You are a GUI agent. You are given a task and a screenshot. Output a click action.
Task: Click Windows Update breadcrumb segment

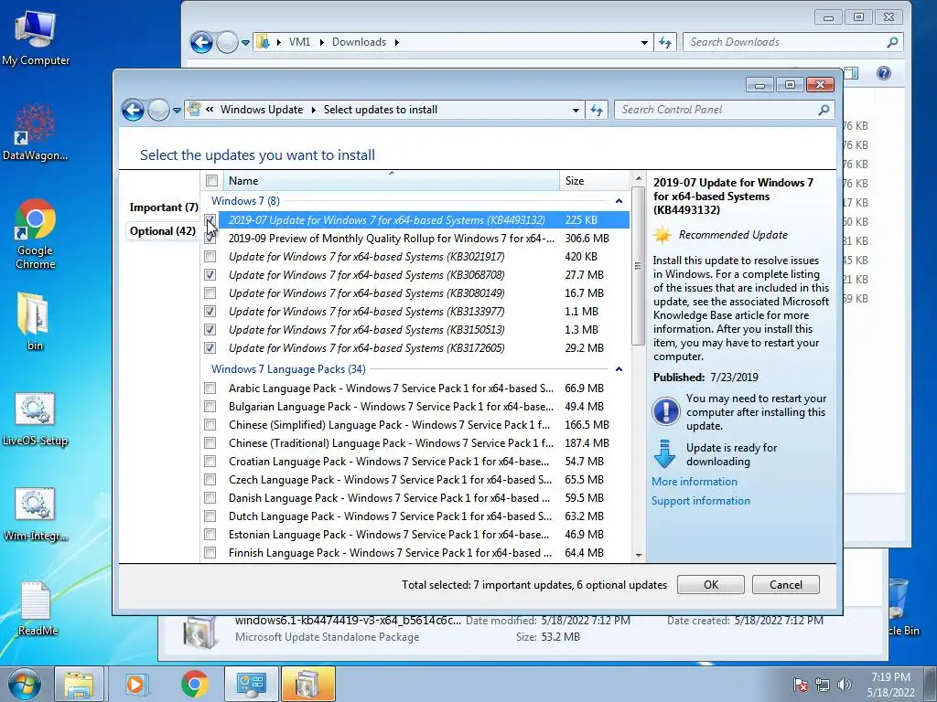[x=262, y=110]
